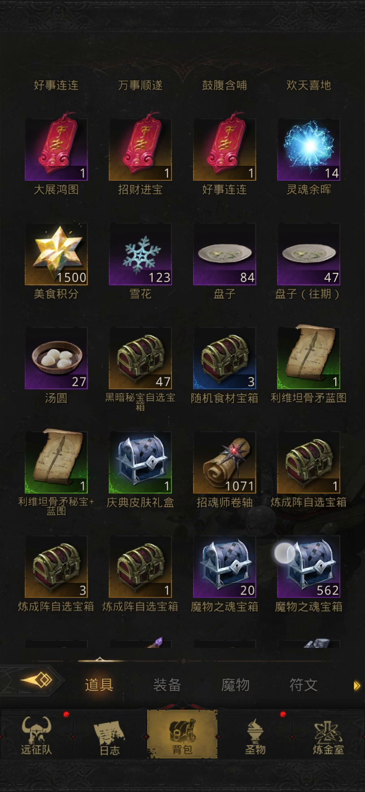
Task: Collapse the panel using the left diamond arrow
Action: pyautogui.click(x=36, y=680)
